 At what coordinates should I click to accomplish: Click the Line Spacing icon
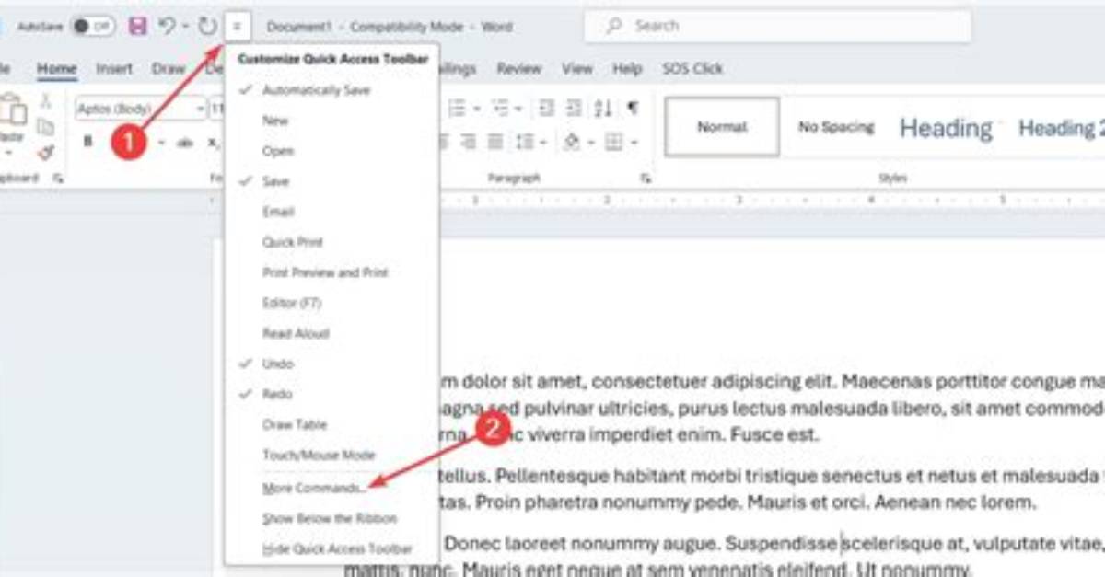point(523,142)
